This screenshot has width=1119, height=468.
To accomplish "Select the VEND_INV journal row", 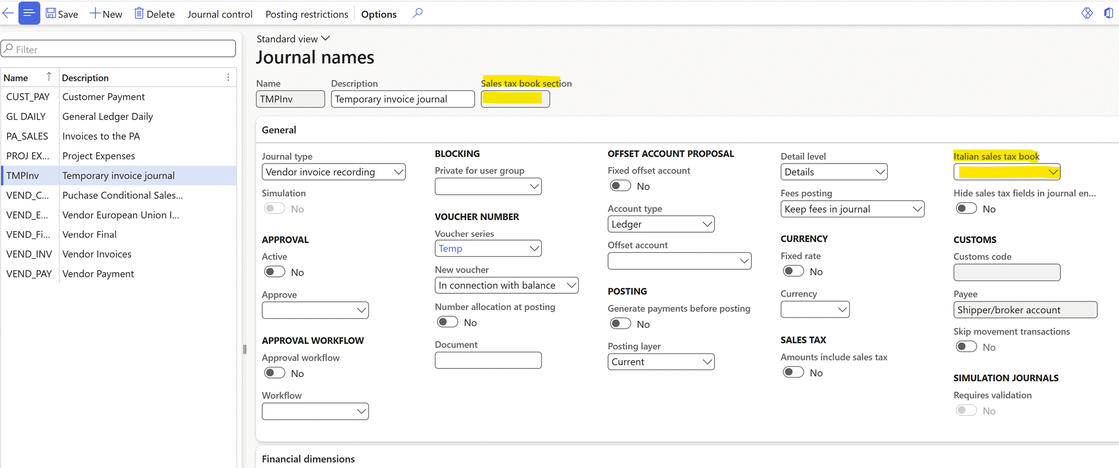I will pos(118,254).
